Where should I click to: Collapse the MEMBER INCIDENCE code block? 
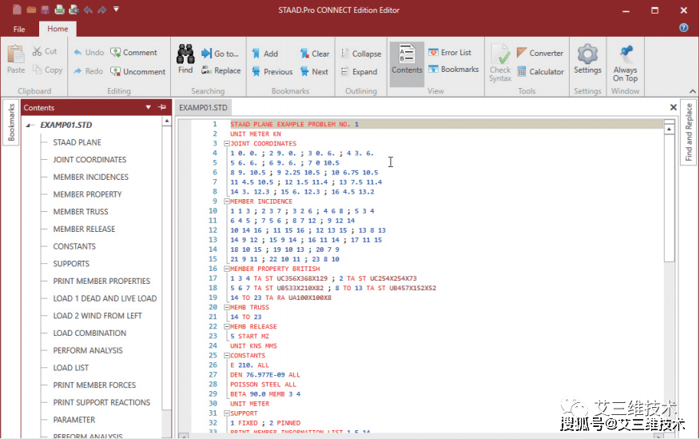coord(226,202)
